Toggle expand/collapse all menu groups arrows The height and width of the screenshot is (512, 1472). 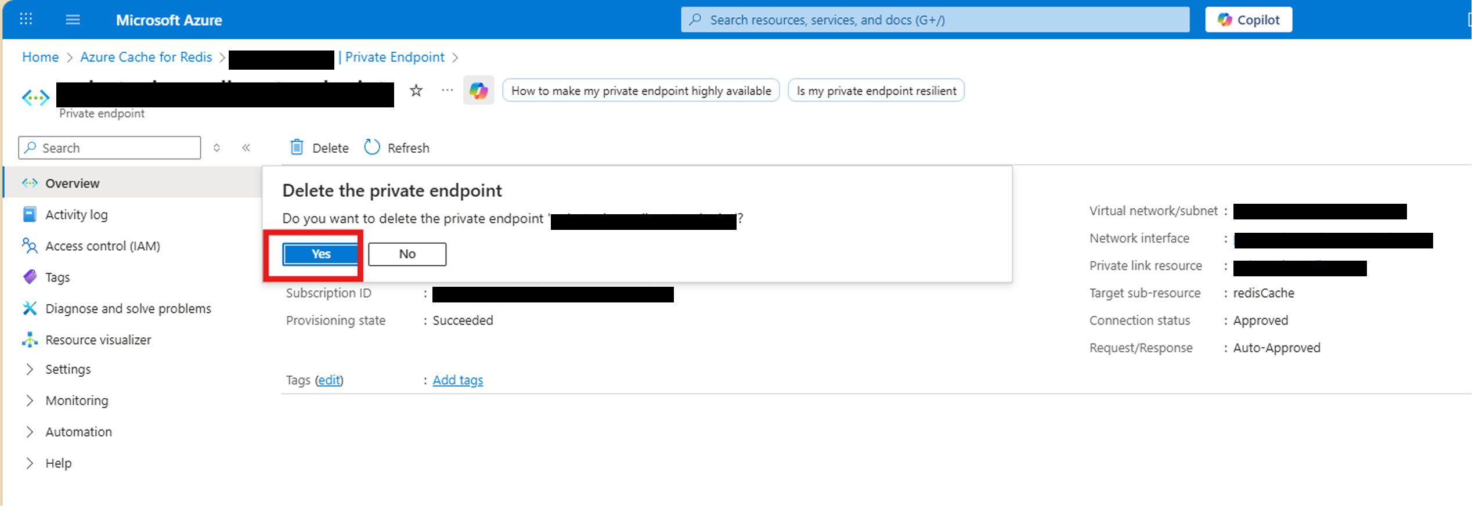click(x=217, y=148)
